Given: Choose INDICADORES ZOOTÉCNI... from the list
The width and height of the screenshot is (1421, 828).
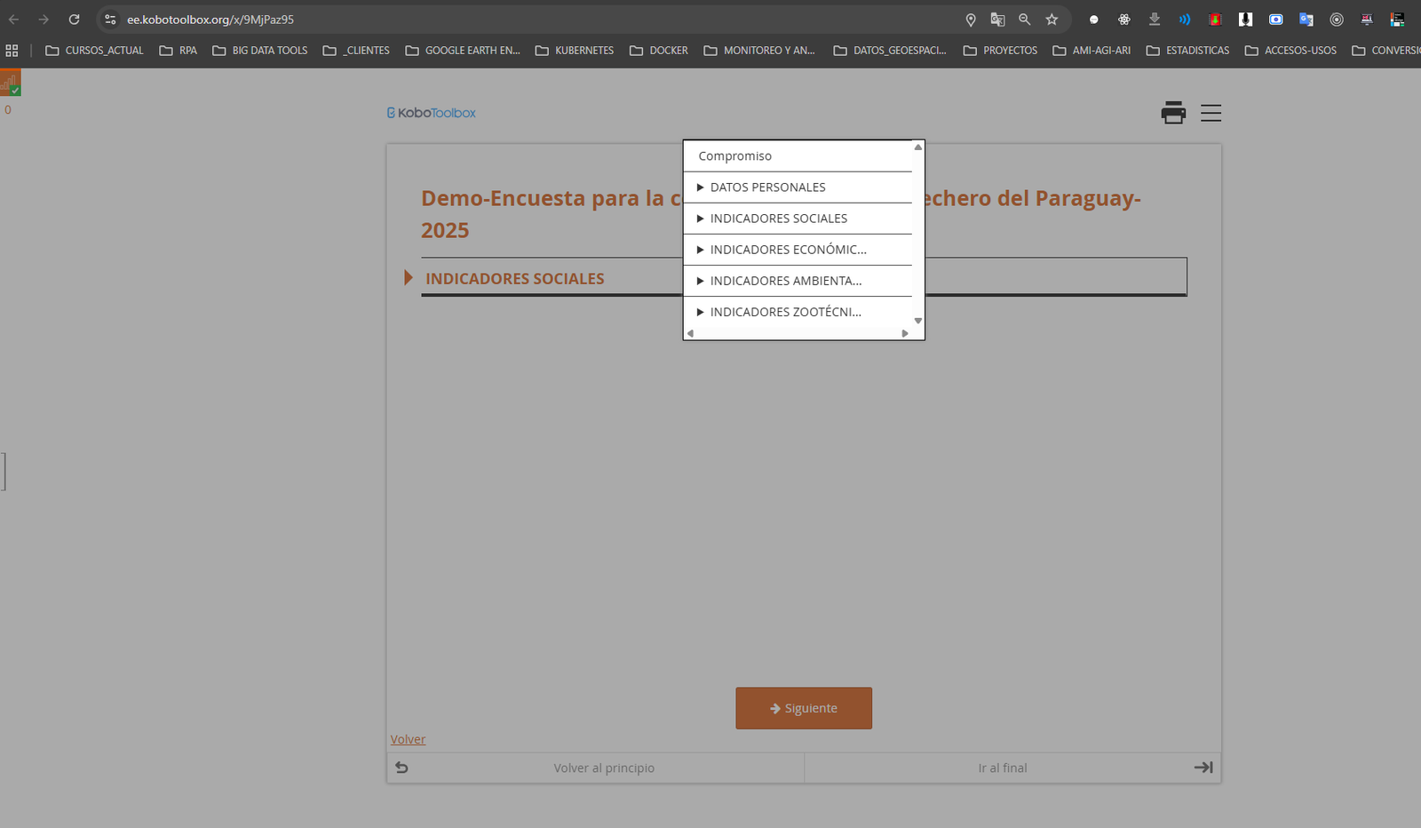Looking at the screenshot, I should click(785, 312).
